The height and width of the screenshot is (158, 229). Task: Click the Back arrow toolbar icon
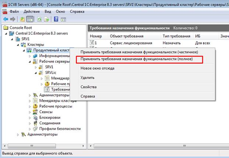[x=5, y=19]
